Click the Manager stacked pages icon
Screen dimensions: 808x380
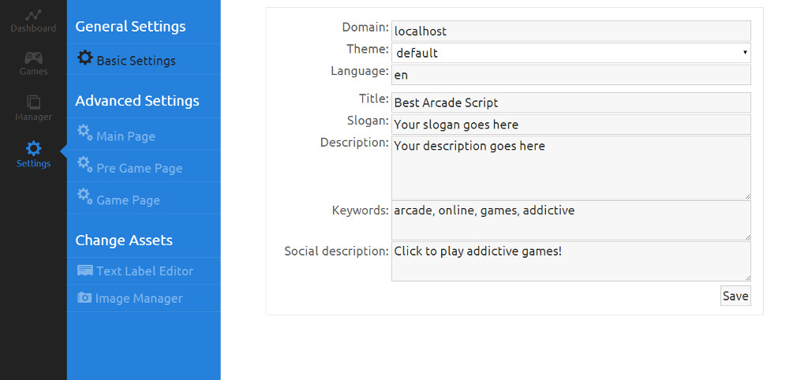[33, 102]
